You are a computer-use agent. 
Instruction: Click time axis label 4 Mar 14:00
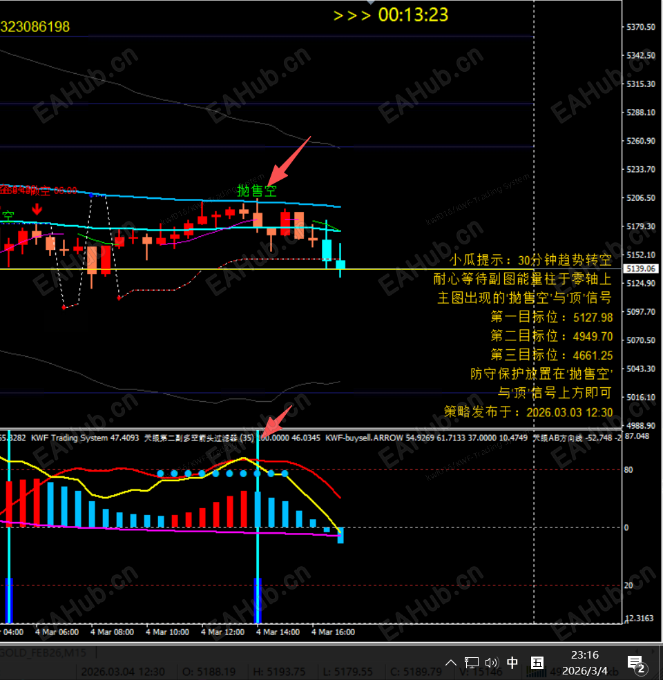[x=278, y=632]
